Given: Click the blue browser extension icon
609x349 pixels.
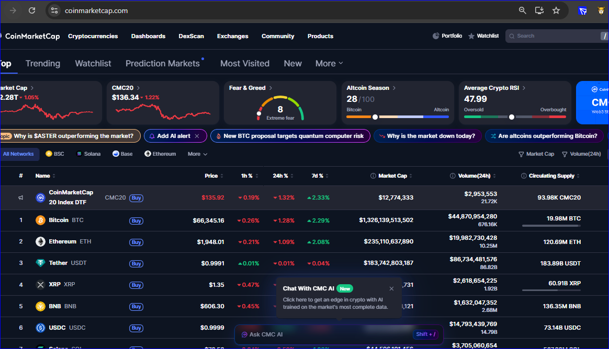Looking at the screenshot, I should (x=583, y=11).
